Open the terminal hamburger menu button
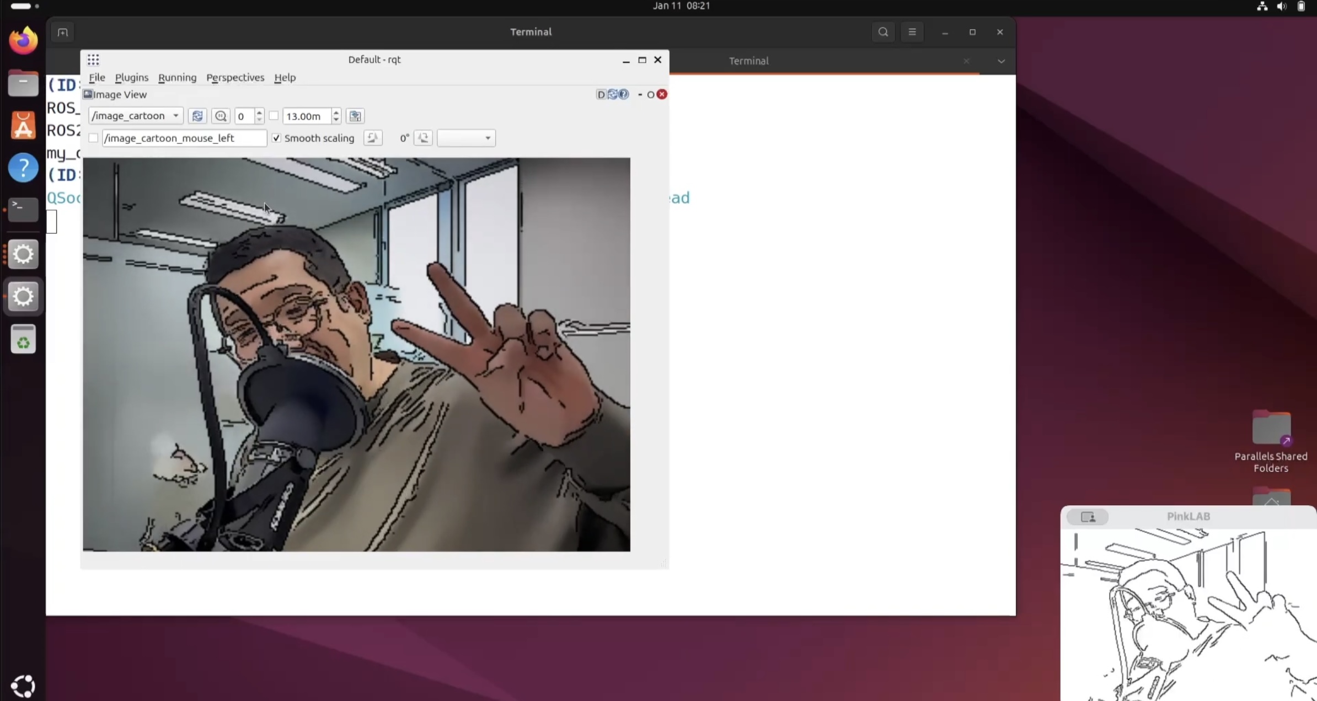 coord(912,32)
